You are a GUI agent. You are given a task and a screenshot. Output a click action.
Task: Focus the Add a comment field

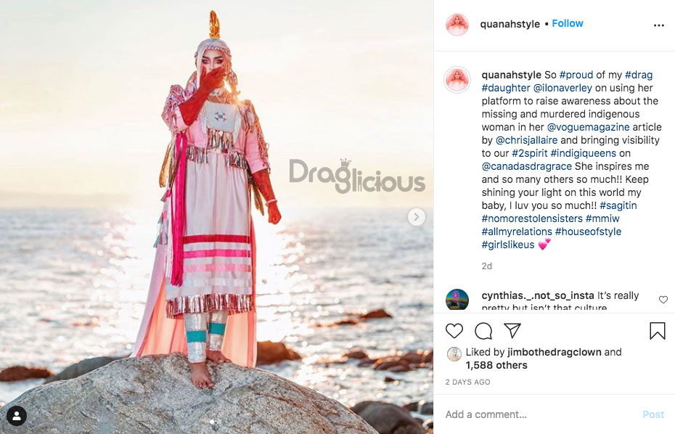click(540, 414)
